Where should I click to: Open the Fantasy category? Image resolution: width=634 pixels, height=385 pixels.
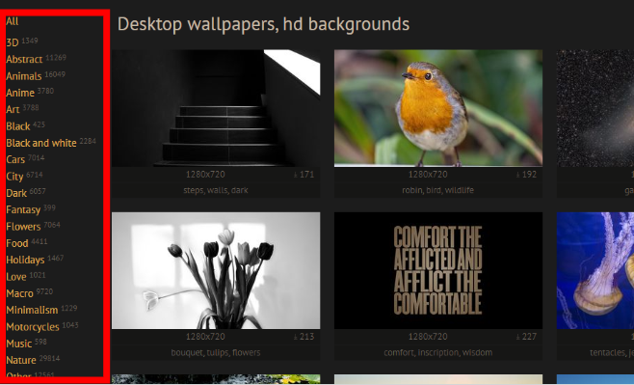click(23, 209)
